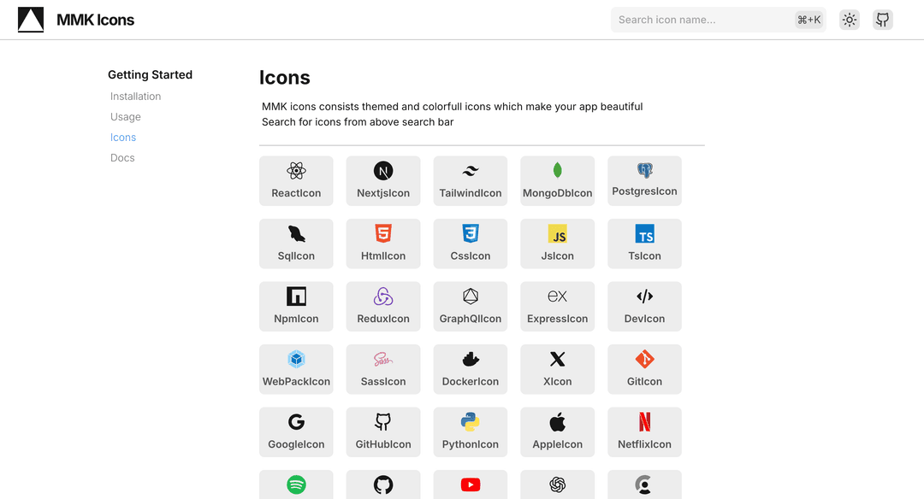The height and width of the screenshot is (499, 924).
Task: Select the ReactIcon tile
Action: click(x=296, y=180)
